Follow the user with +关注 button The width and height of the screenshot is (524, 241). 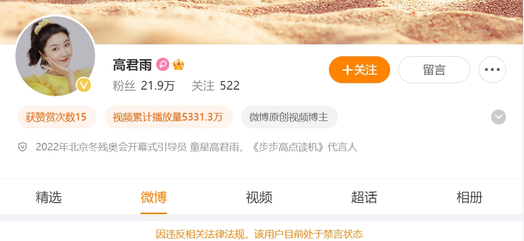[359, 70]
